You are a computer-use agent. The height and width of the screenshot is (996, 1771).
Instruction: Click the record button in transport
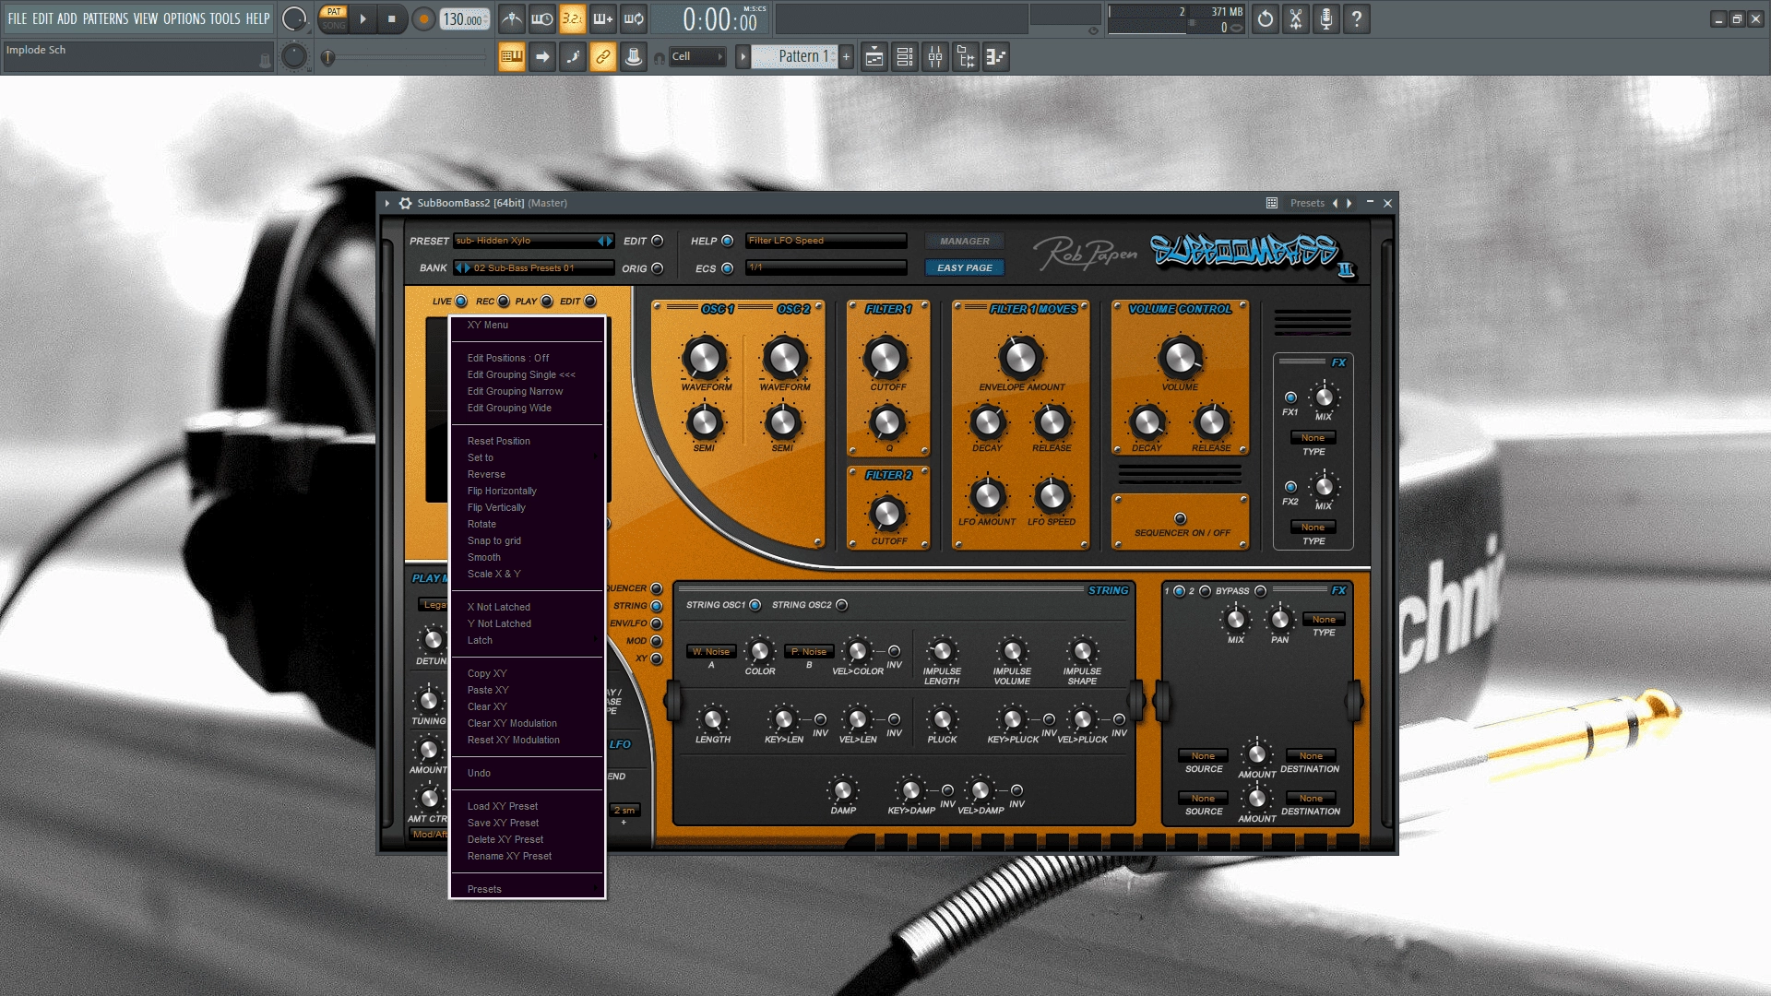coord(423,18)
